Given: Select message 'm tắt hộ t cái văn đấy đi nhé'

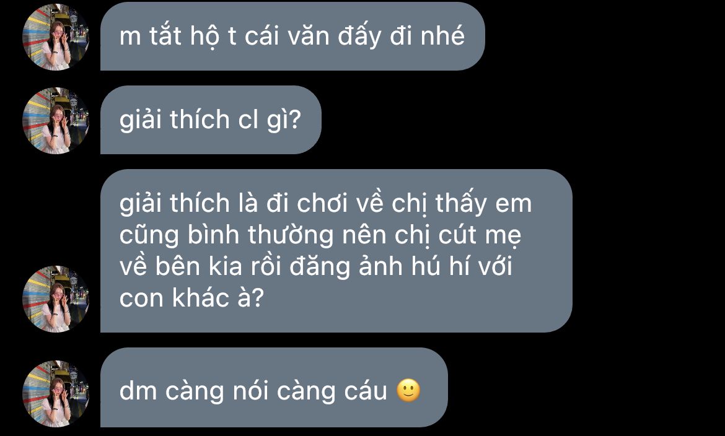Looking at the screenshot, I should click(292, 37).
